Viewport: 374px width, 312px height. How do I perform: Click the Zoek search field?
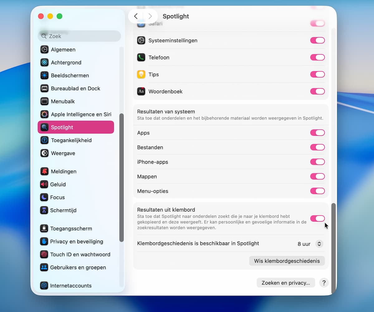tap(79, 36)
